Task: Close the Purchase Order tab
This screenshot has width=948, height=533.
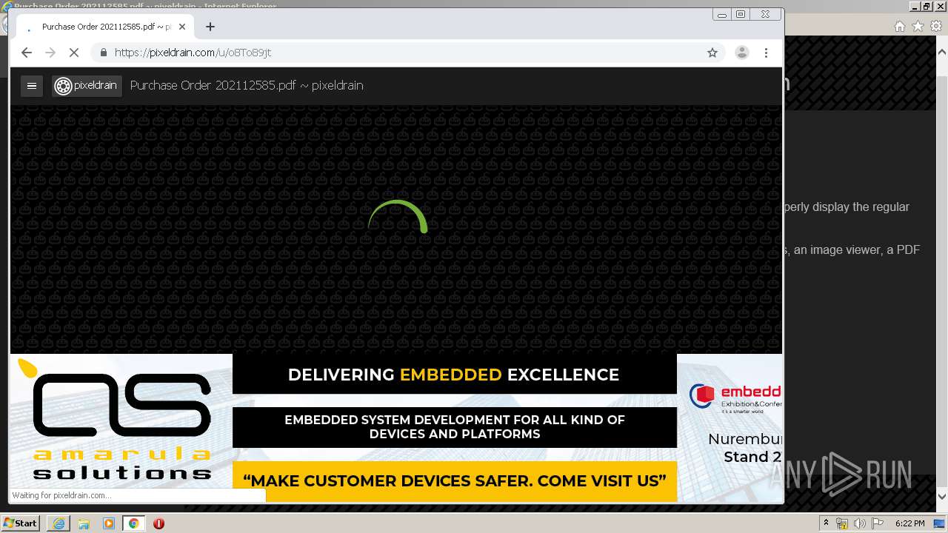Action: [182, 27]
